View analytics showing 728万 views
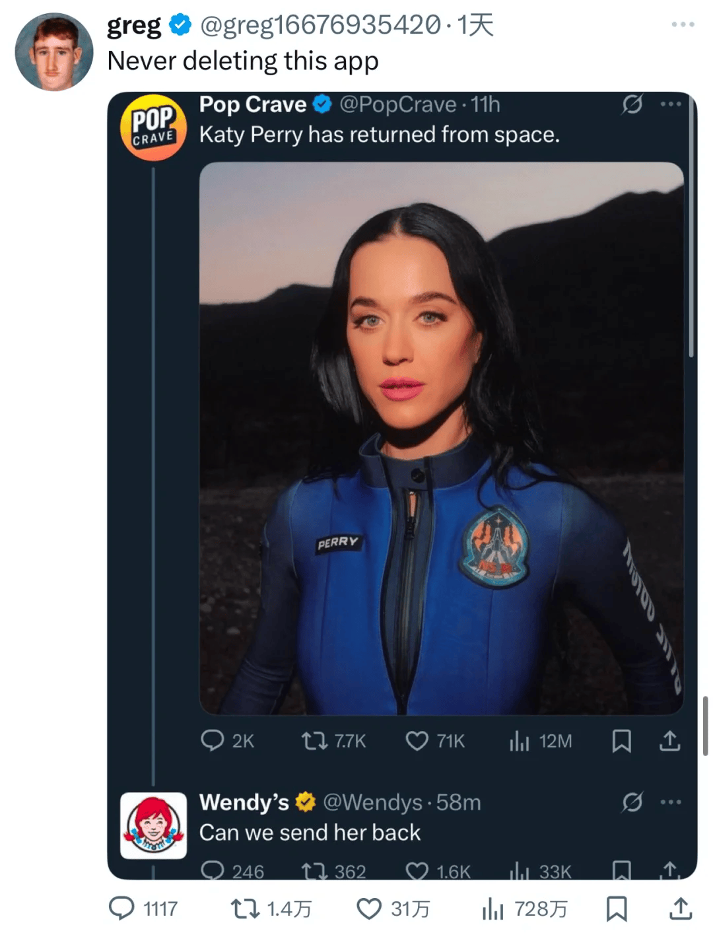 492,909
